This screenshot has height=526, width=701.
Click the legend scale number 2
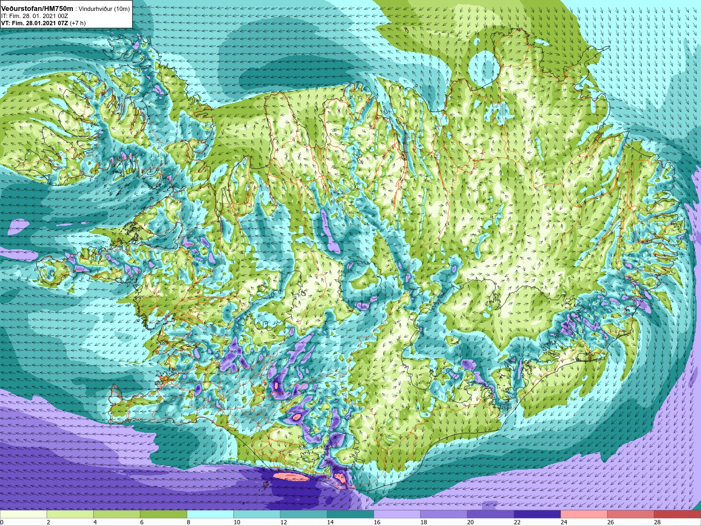49,522
